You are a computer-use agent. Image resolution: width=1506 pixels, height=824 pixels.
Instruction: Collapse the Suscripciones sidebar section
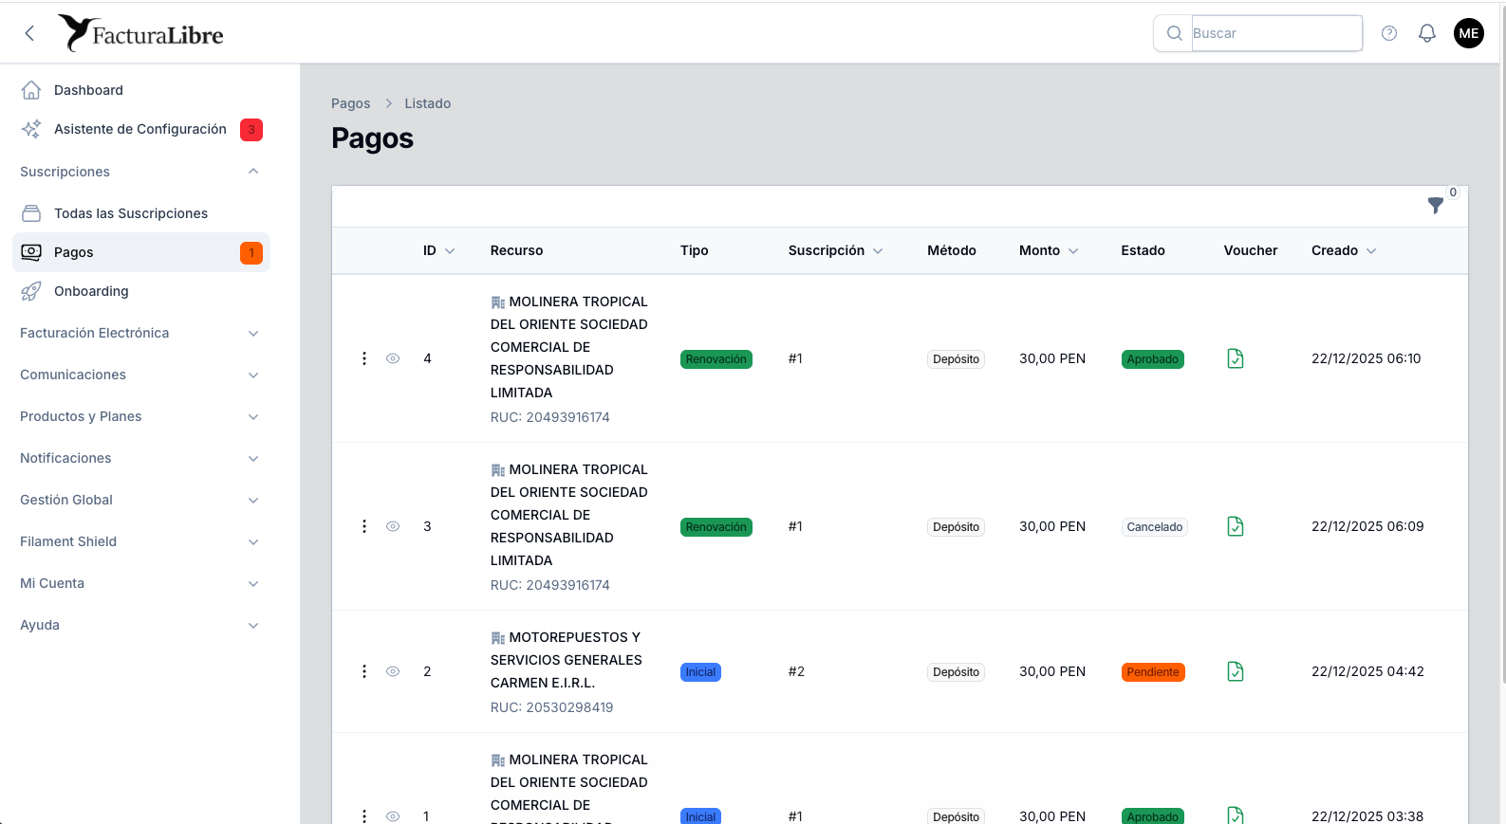point(253,172)
